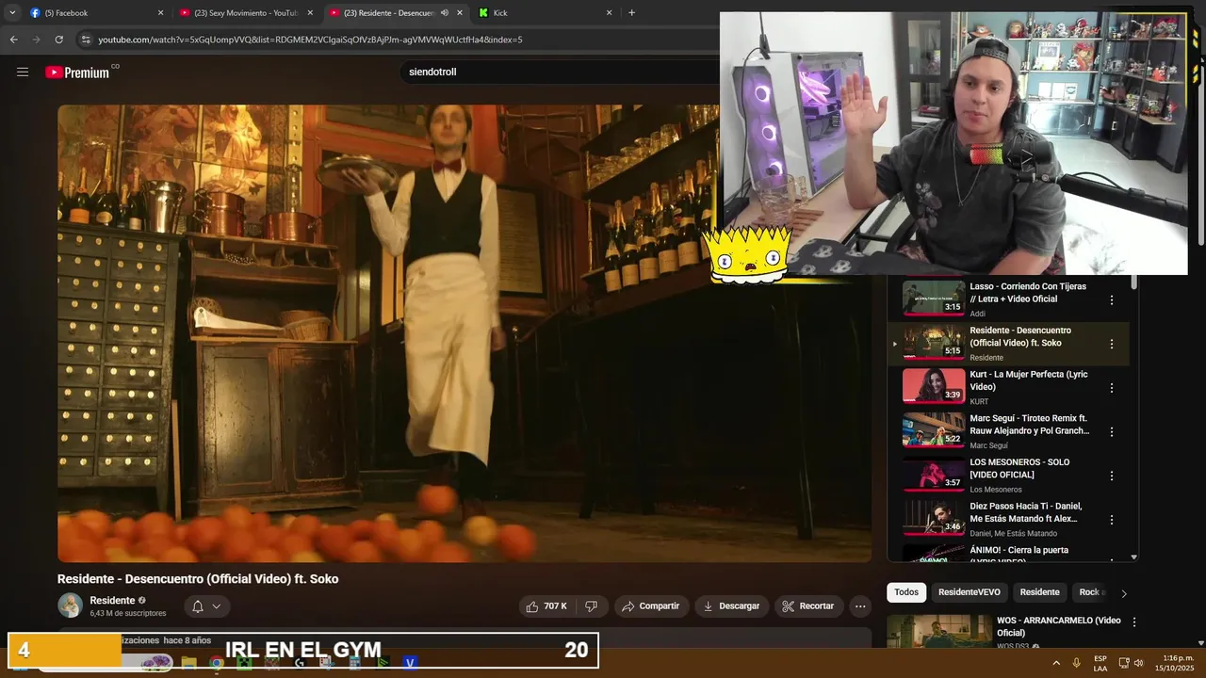Image resolution: width=1206 pixels, height=678 pixels.
Task: Close the Facebook tab
Action: coord(160,13)
